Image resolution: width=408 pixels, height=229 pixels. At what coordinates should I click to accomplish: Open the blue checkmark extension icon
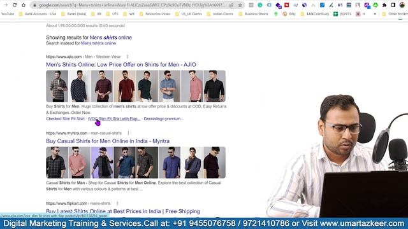(x=322, y=5)
